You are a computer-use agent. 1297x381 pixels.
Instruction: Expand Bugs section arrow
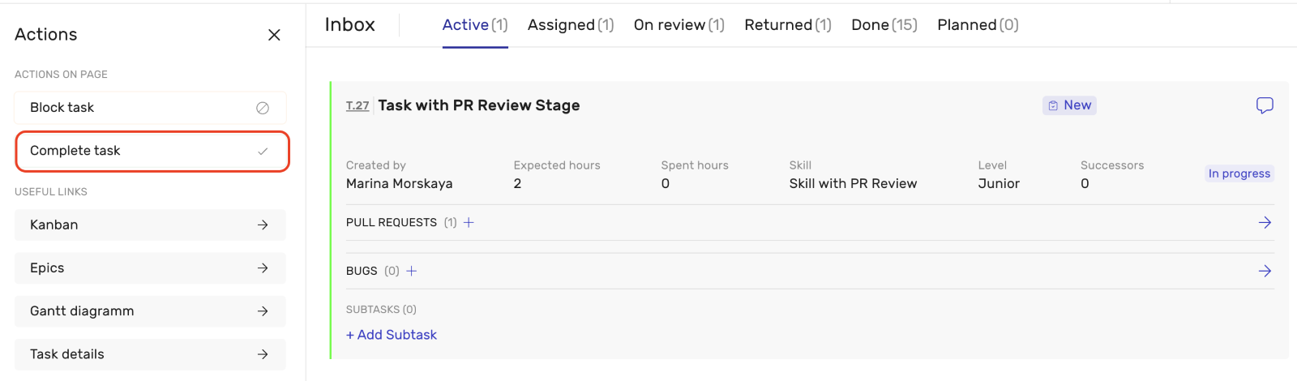tap(1264, 271)
